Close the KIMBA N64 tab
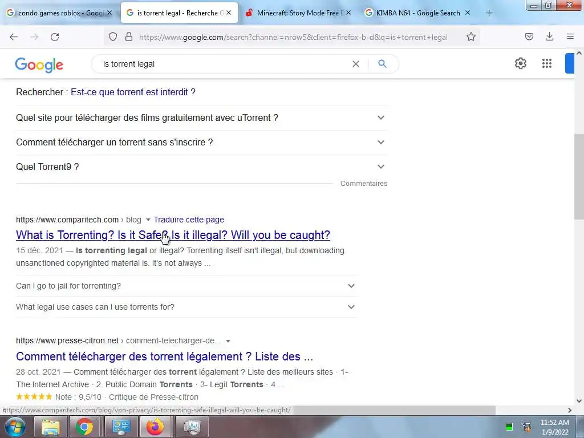The height and width of the screenshot is (438, 584). [x=468, y=13]
